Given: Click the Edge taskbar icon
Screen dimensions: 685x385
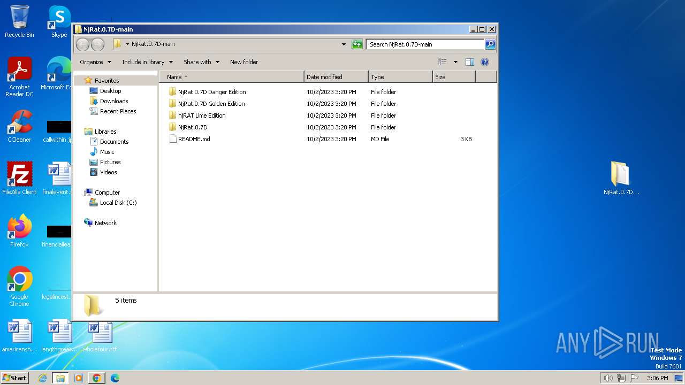Looking at the screenshot, I should [x=115, y=378].
